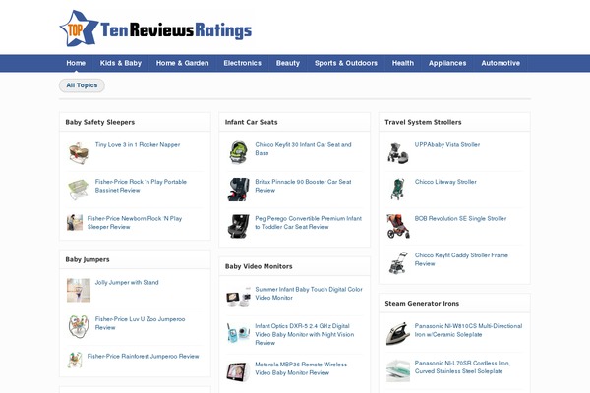This screenshot has width=590, height=393.
Task: Click Chicco Liteway Stroller image
Action: (398, 190)
